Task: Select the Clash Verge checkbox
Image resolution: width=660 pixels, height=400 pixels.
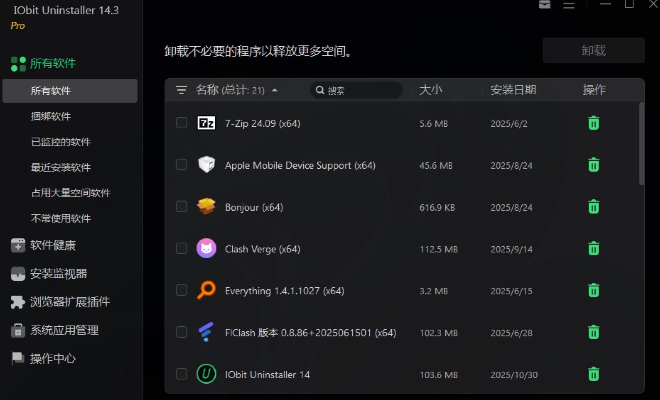Action: pos(181,248)
